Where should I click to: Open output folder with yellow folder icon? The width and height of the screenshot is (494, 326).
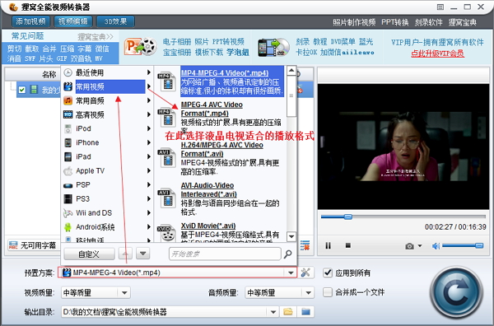point(288,312)
